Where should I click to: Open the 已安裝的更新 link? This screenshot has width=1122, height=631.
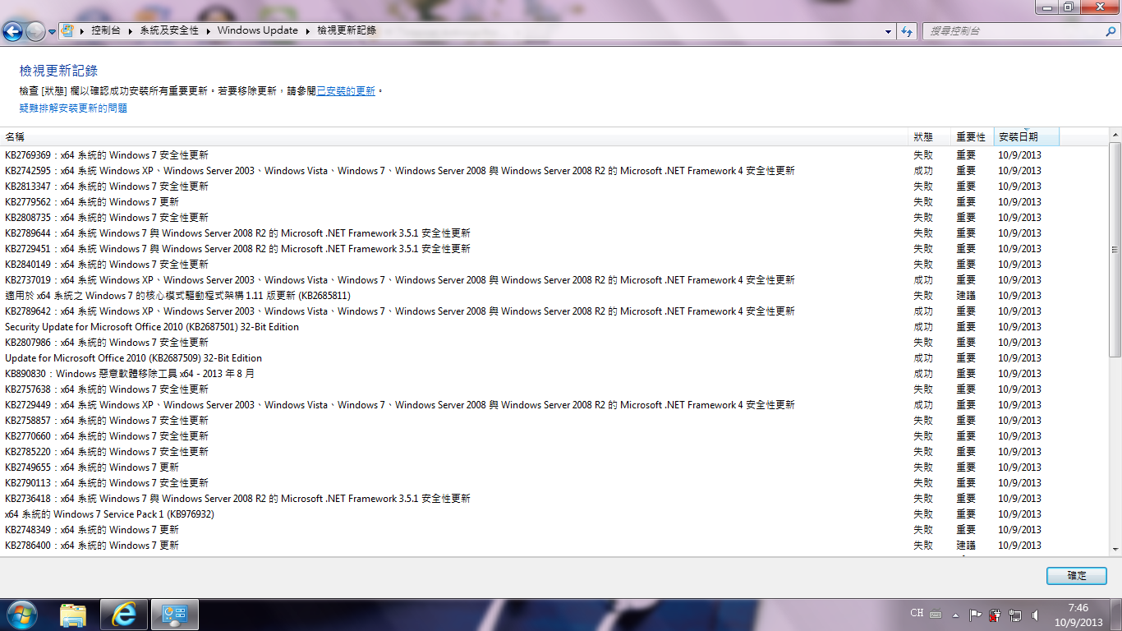click(x=346, y=91)
